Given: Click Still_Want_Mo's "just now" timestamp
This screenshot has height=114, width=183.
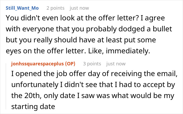Looking at the screenshot, I should (79, 8).
